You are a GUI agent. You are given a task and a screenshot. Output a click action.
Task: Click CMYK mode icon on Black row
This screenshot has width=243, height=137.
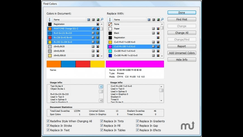pyautogui.click(x=158, y=33)
